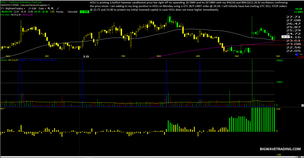Click the Price Chart legend label

tap(5, 15)
